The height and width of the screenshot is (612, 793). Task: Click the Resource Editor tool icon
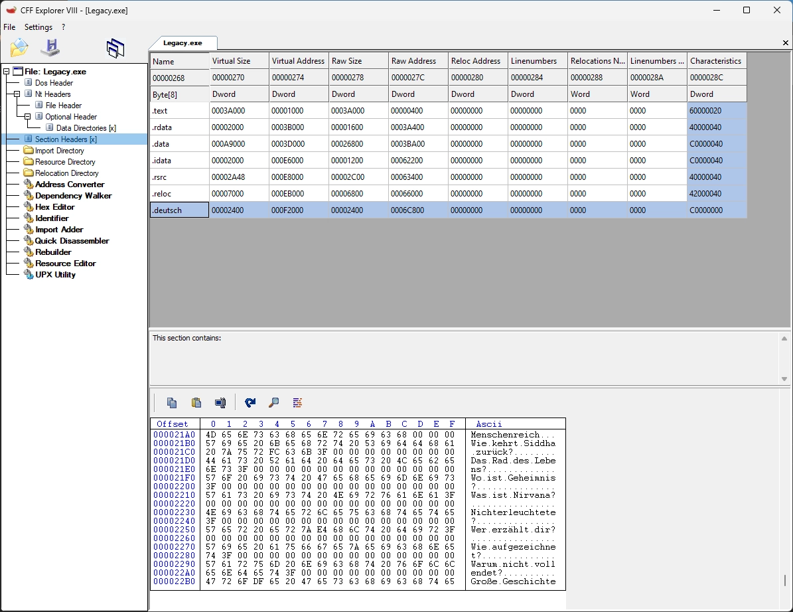coord(29,263)
